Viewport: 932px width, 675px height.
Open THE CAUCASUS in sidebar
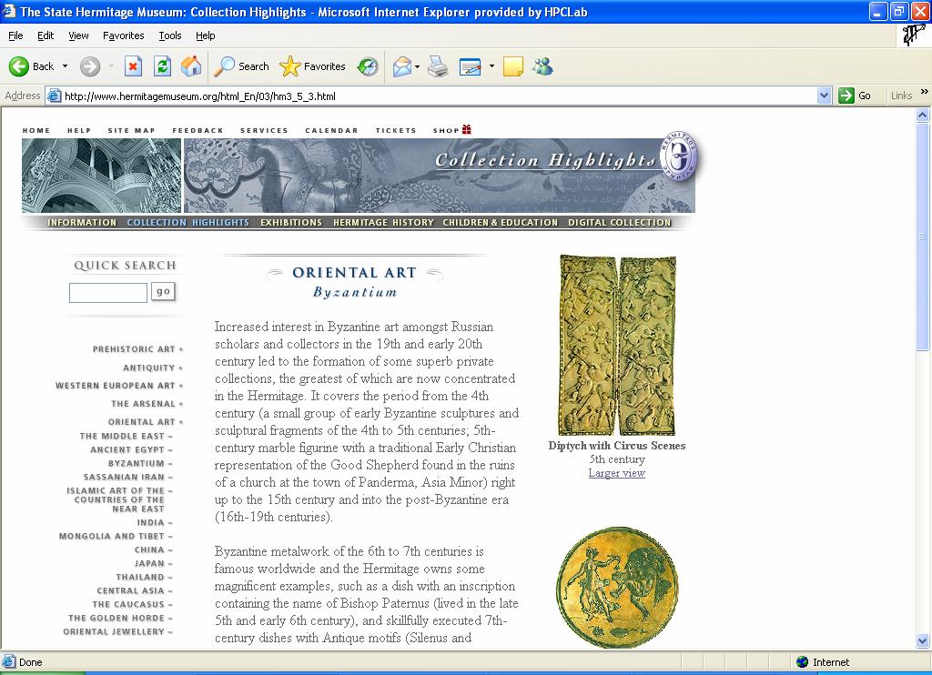pyautogui.click(x=128, y=604)
